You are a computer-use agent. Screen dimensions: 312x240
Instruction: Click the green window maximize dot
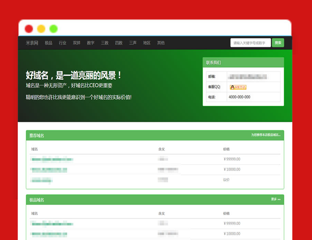(x=54, y=29)
